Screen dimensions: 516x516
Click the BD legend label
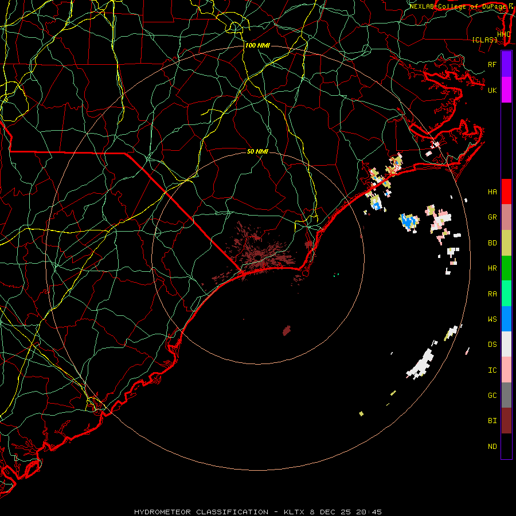pyautogui.click(x=492, y=243)
